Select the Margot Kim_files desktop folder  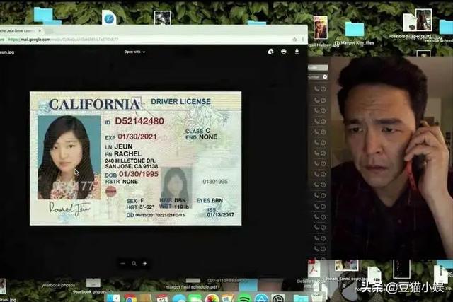tap(355, 29)
